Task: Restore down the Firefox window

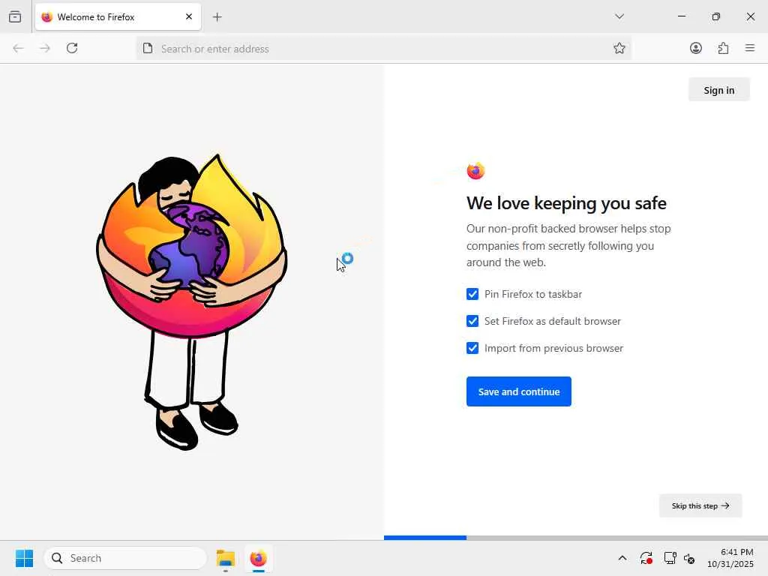Action: coord(716,16)
